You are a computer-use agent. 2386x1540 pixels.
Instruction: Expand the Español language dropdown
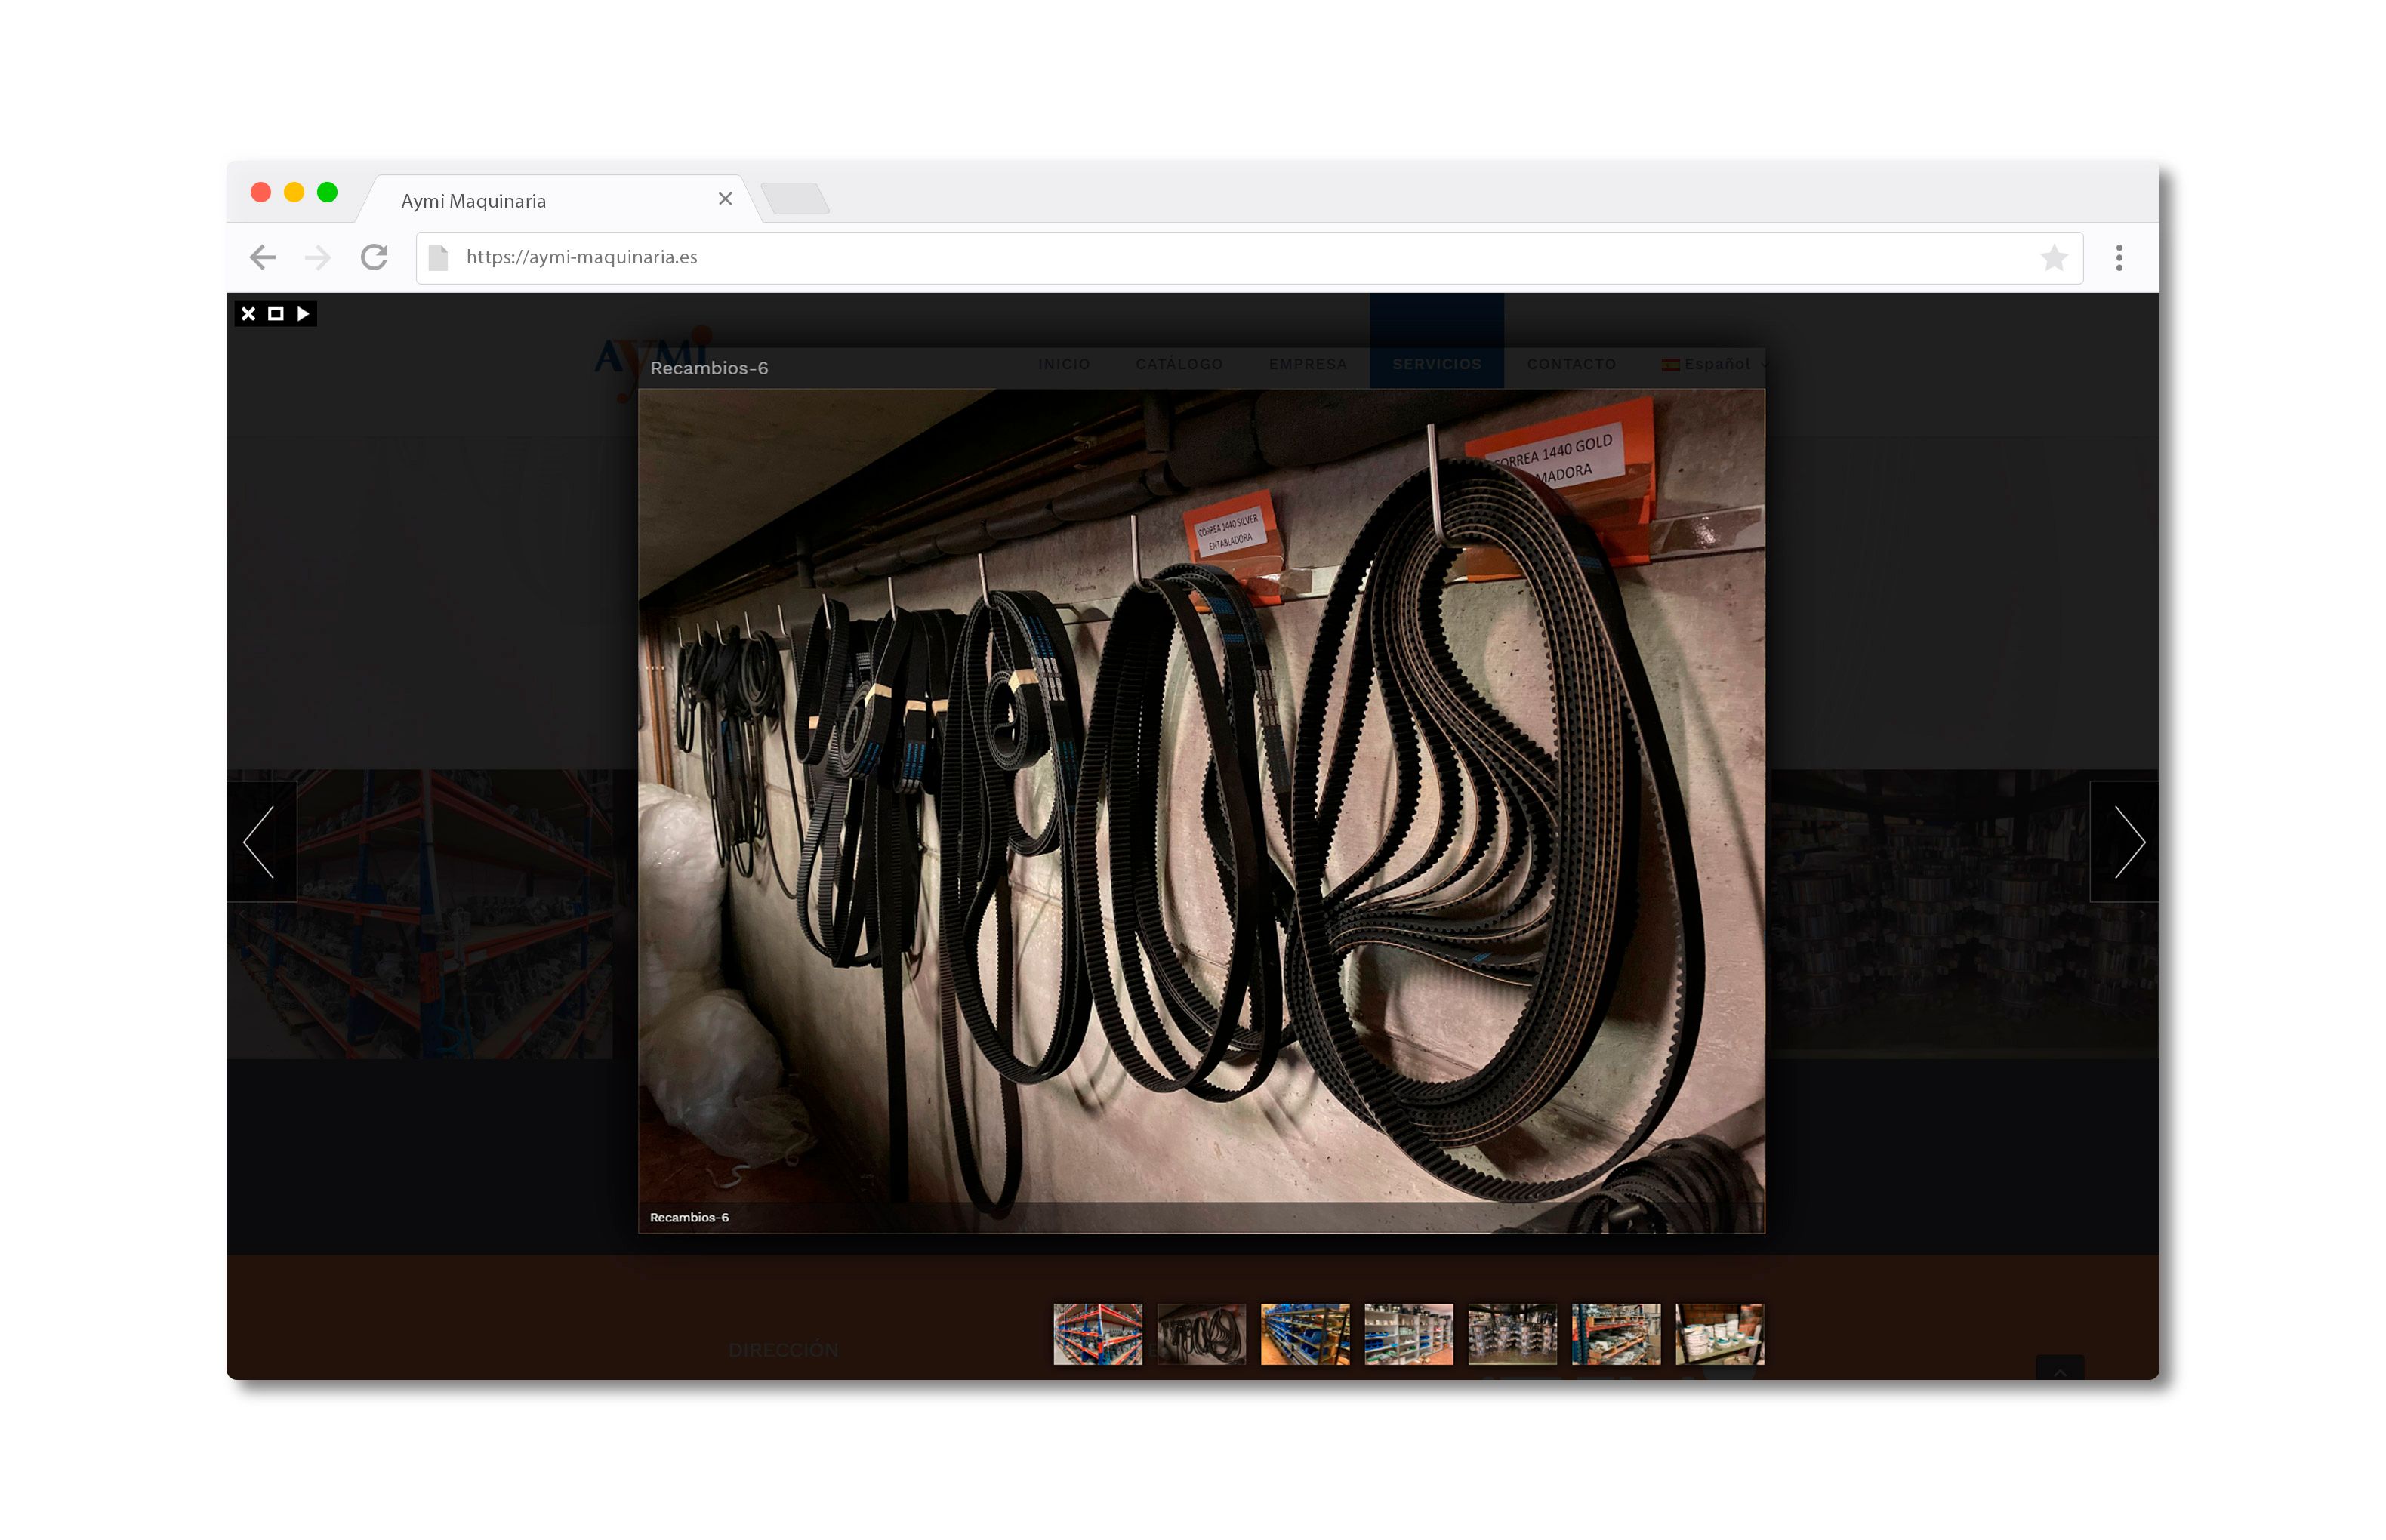point(1713,364)
